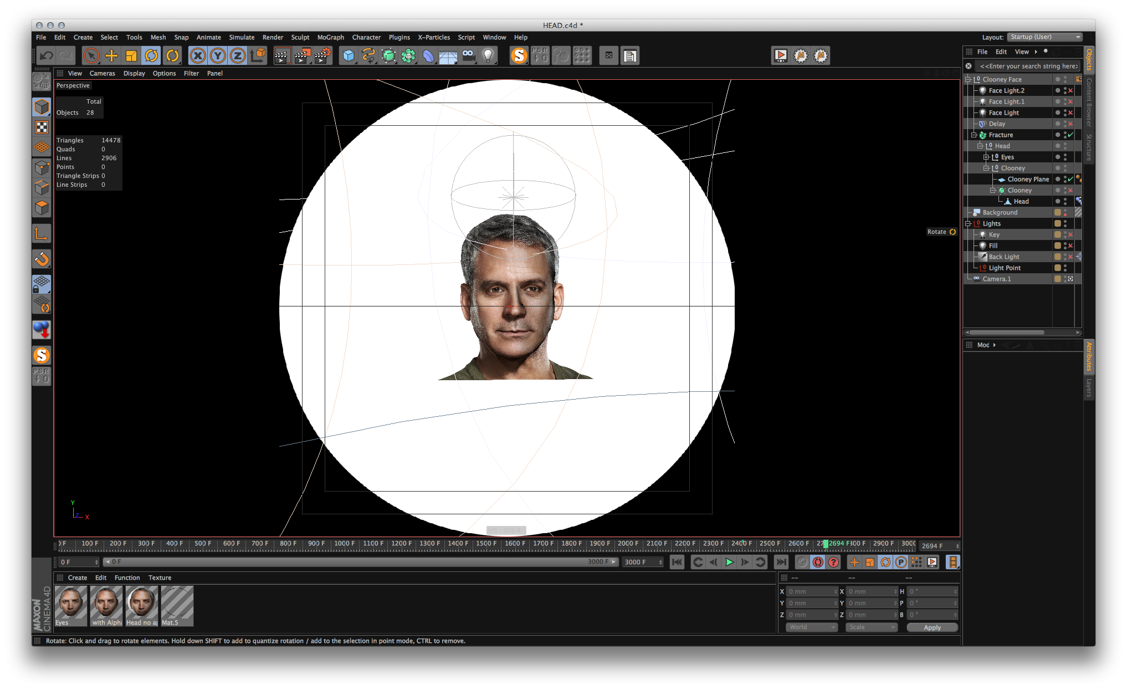The image size is (1127, 690).
Task: Click the Undo arrow icon
Action: [46, 55]
